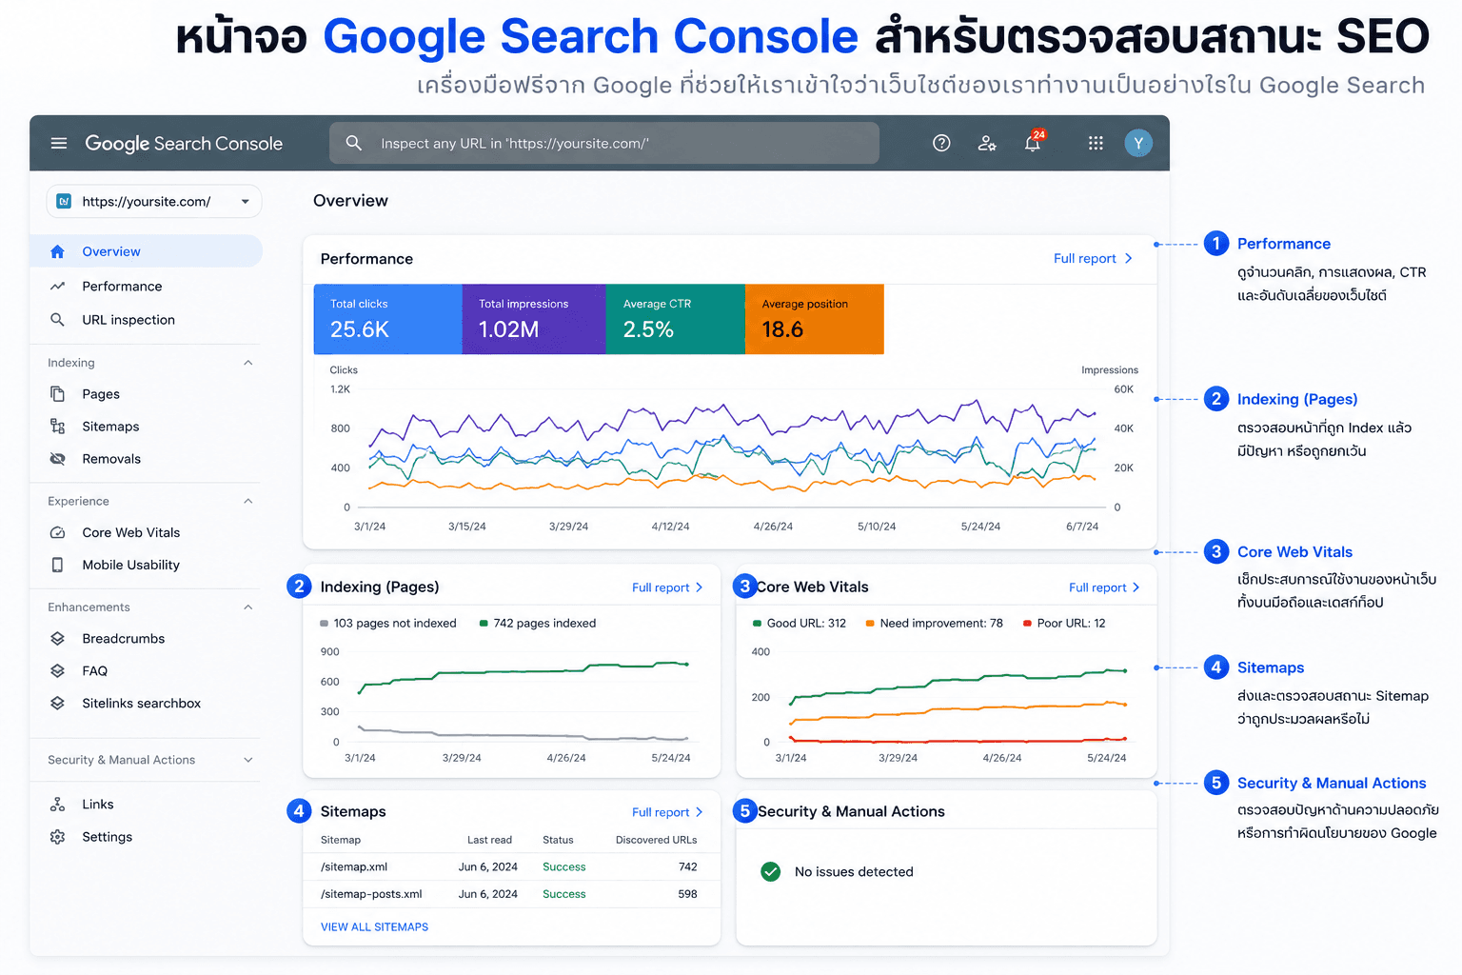Click the Links network icon

[x=57, y=805]
